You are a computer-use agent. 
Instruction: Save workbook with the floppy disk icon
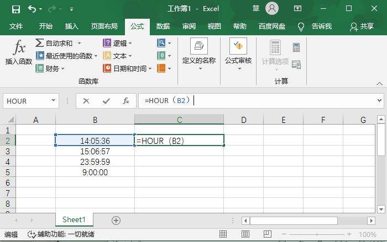(16, 9)
